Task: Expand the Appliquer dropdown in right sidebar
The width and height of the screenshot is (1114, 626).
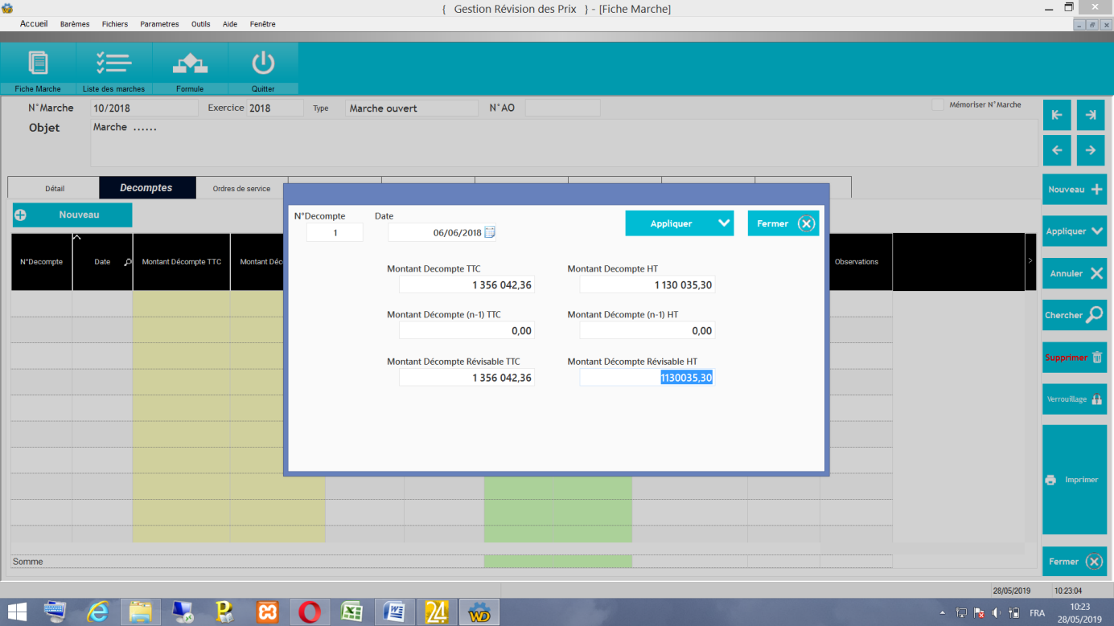Action: pyautogui.click(x=1096, y=231)
